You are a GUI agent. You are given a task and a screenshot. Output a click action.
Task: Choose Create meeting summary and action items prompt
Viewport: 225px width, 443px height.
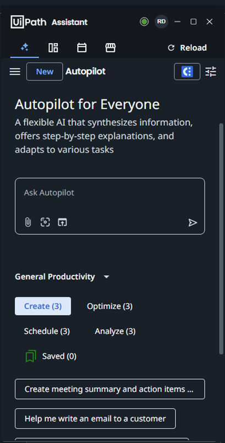(x=110, y=389)
